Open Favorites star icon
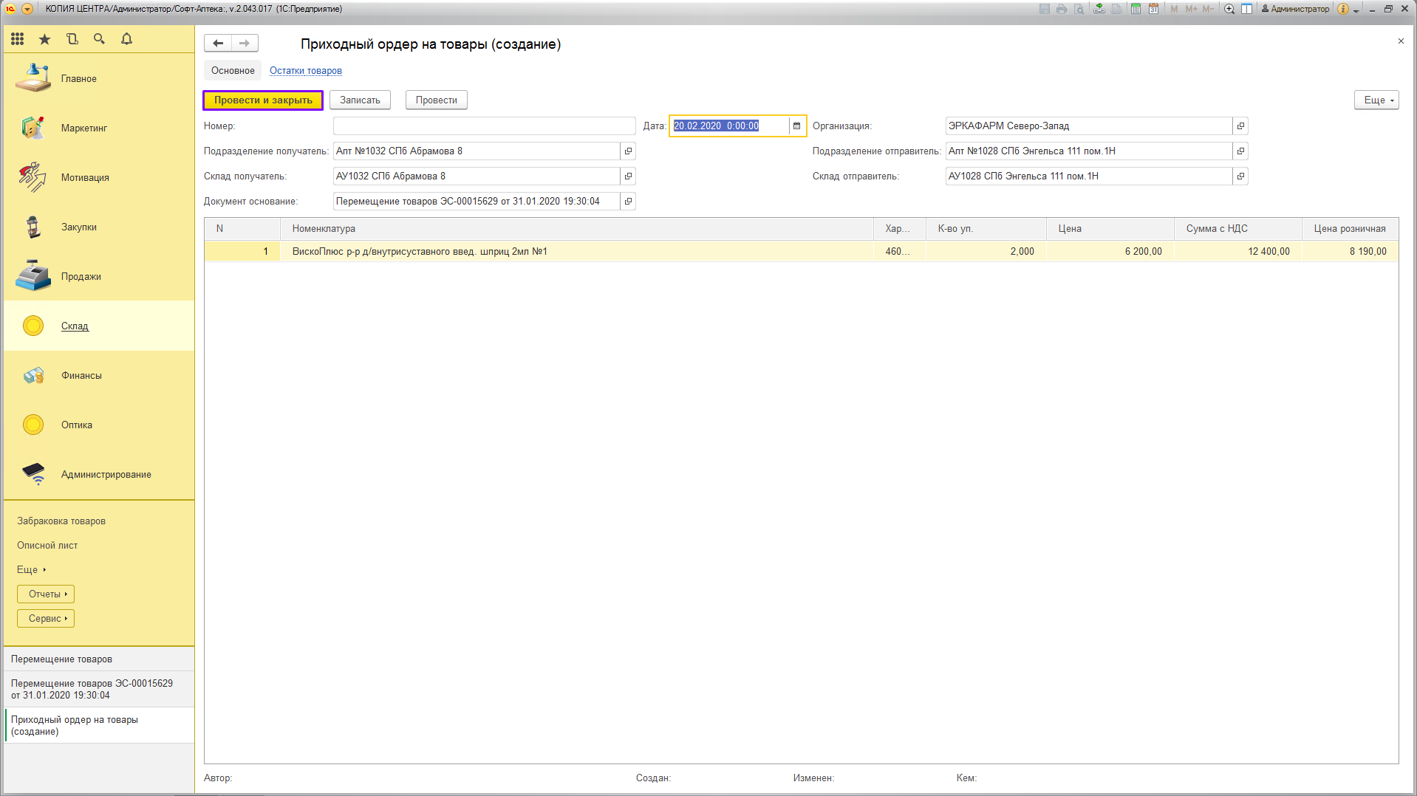 tap(44, 39)
